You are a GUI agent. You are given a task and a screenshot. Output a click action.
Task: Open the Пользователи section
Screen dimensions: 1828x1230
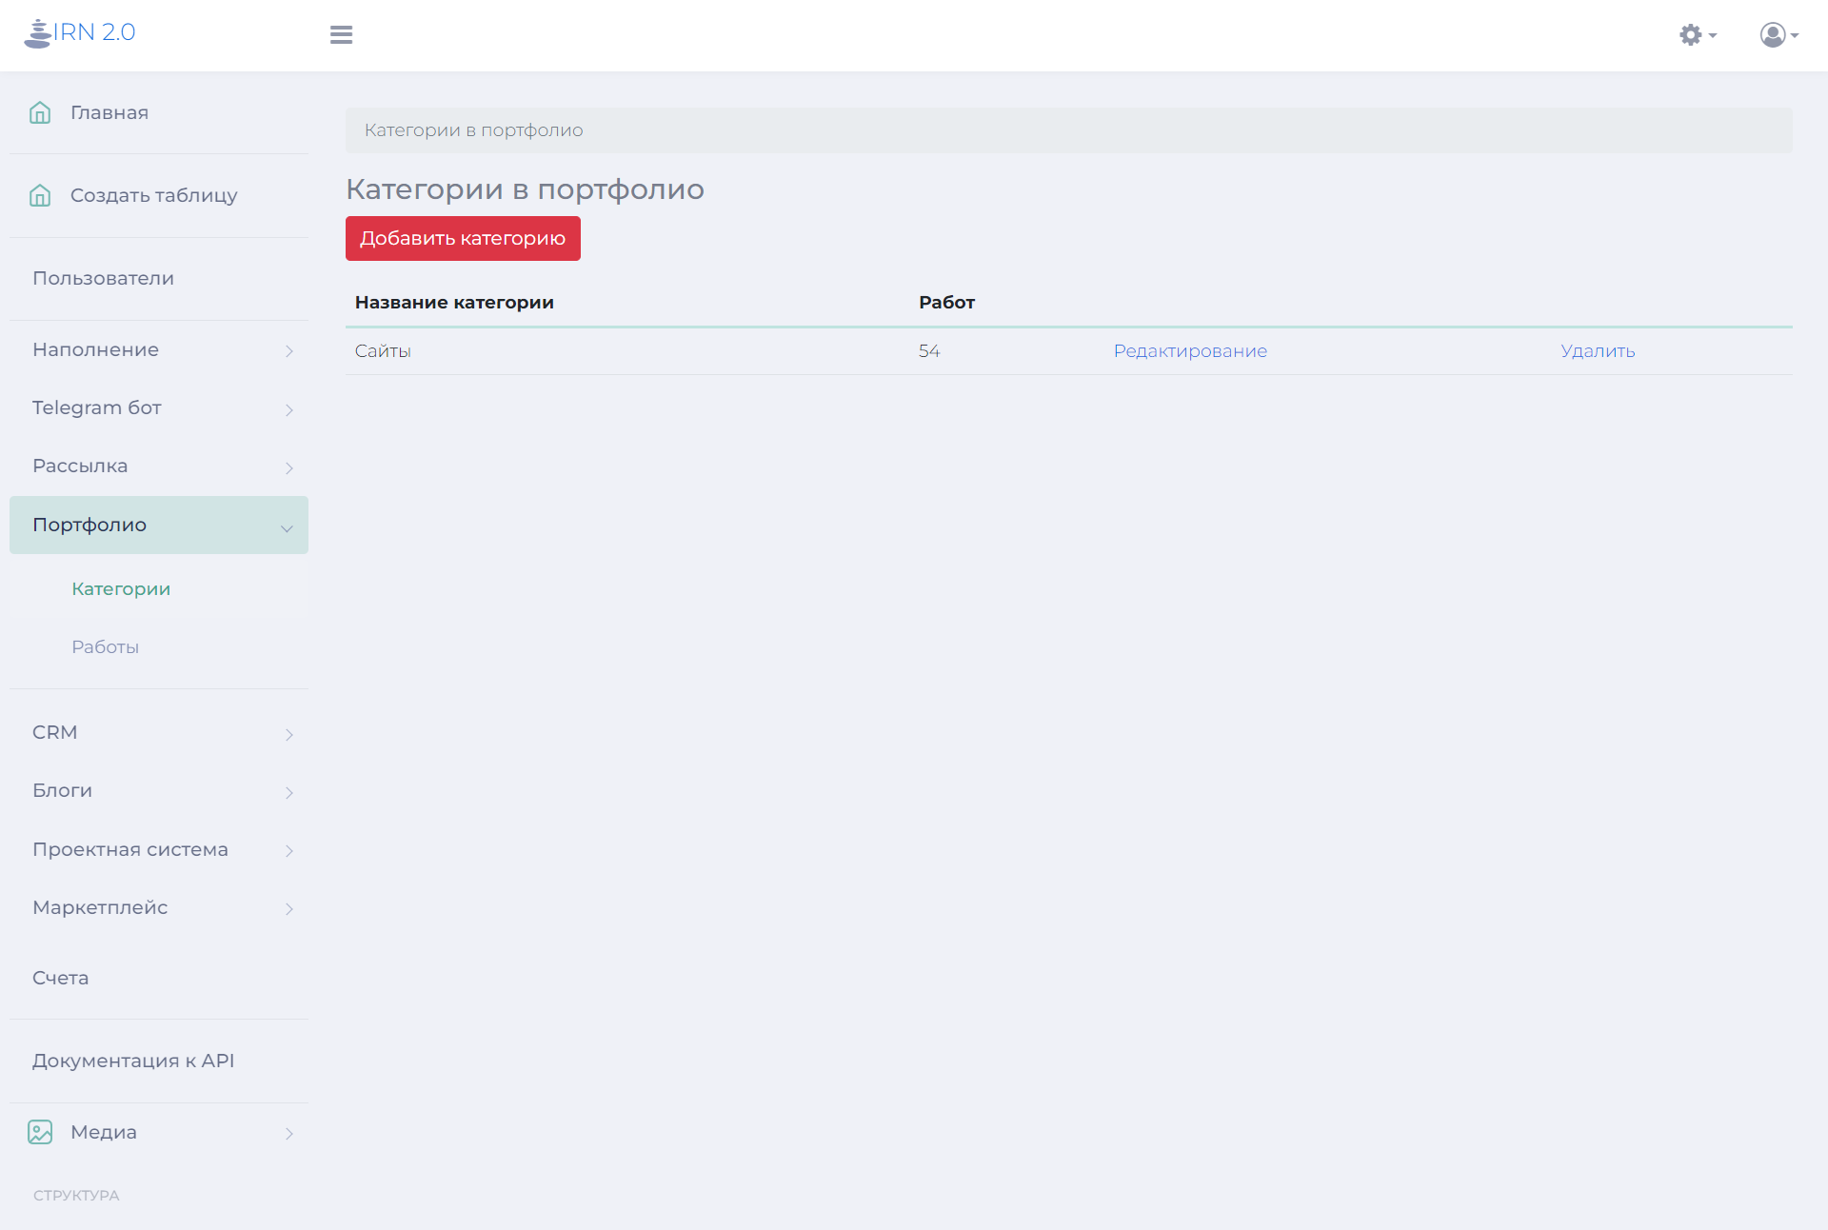pyautogui.click(x=159, y=278)
